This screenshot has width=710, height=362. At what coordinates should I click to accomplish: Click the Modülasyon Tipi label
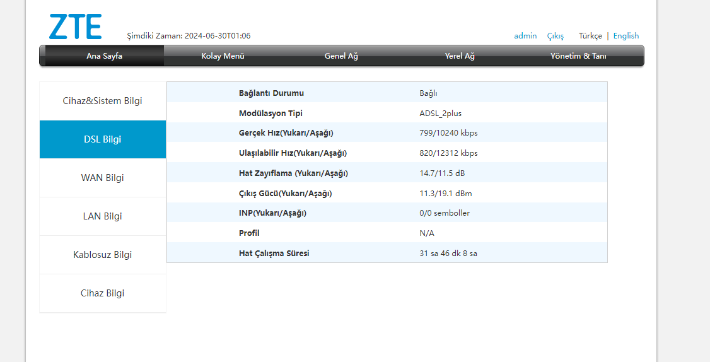point(271,114)
